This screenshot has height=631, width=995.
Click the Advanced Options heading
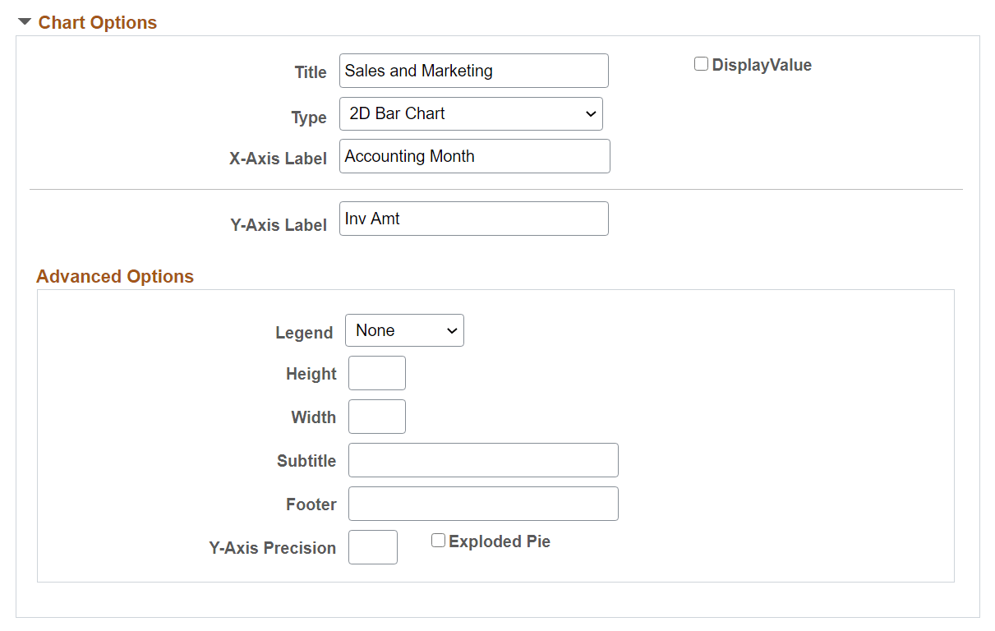point(114,276)
